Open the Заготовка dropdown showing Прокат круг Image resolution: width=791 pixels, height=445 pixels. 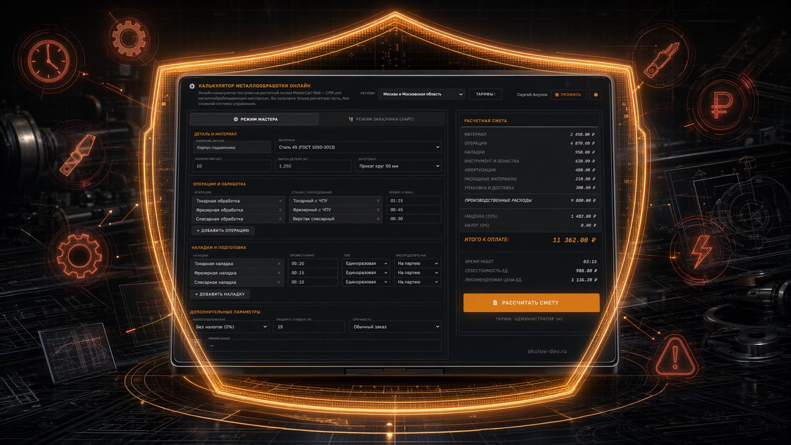point(398,166)
